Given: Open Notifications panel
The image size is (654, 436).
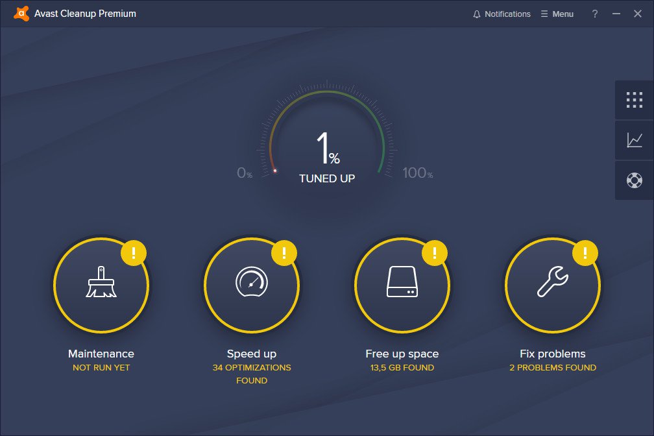Looking at the screenshot, I should point(502,14).
